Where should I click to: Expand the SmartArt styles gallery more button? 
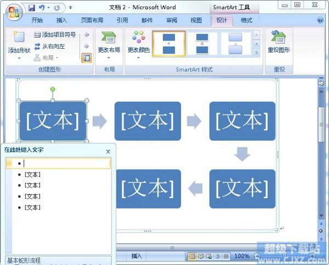tap(257, 53)
